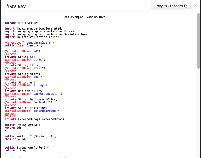Click the @Generated("jsonschema2pojo") annotation
Screen dimensions: 201x158
coord(29,43)
